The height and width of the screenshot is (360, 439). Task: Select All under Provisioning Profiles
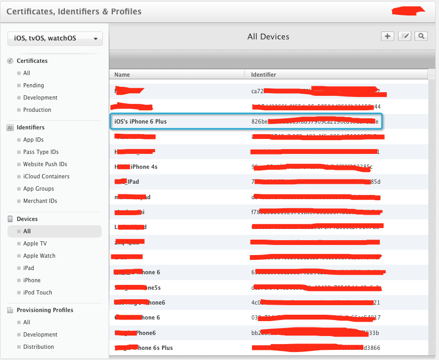(27, 322)
